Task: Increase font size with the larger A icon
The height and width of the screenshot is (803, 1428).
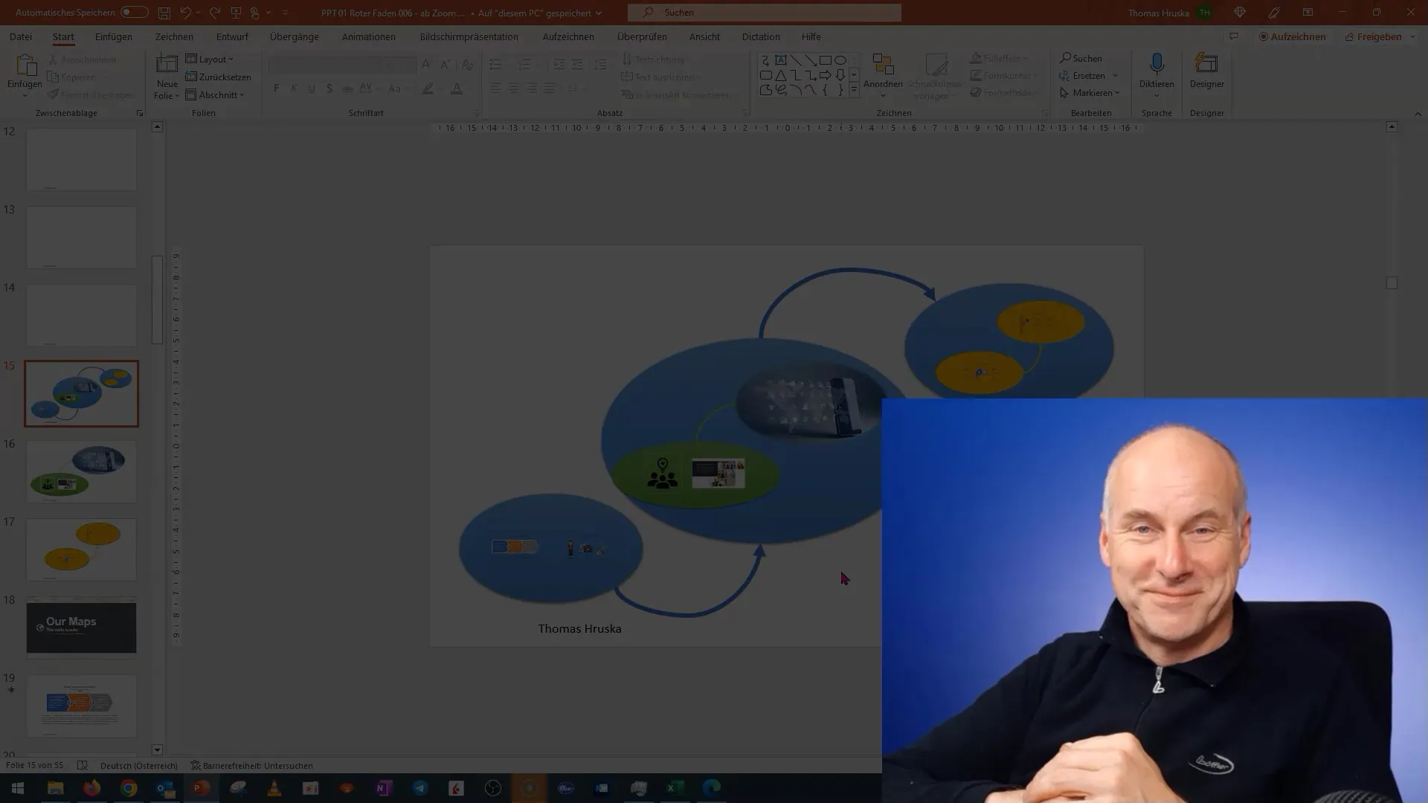Action: [x=425, y=65]
